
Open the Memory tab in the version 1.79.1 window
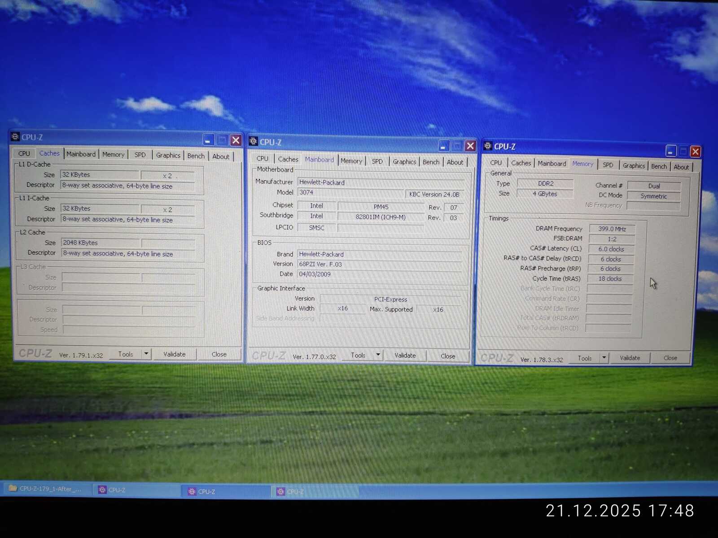click(113, 155)
